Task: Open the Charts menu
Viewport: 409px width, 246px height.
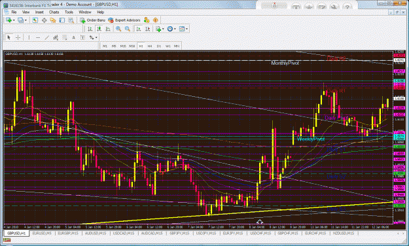Action: 54,12
